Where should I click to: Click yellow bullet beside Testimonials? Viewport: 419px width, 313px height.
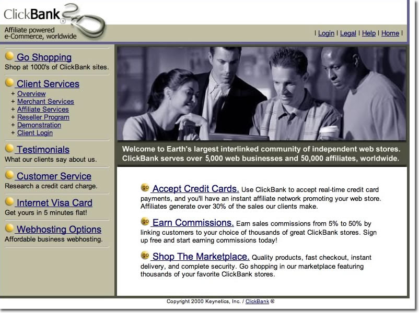click(9, 148)
